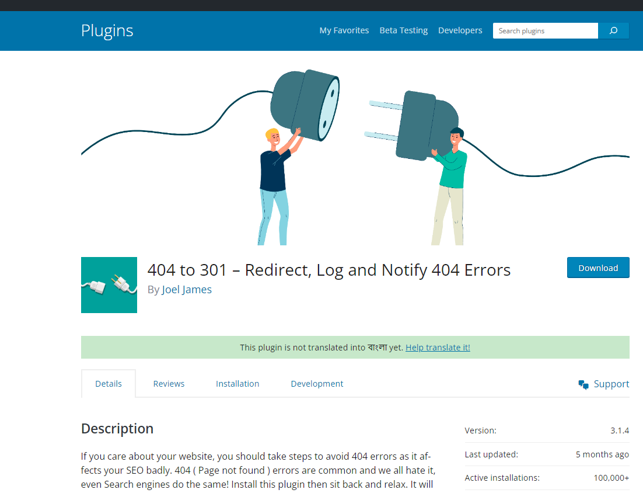Switch to the Reviews tab
The image size is (643, 493).
point(169,384)
